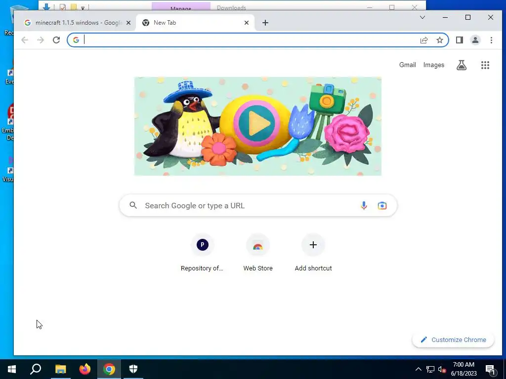Open Search Labs flask icon
Image resolution: width=506 pixels, height=379 pixels.
pos(462,65)
